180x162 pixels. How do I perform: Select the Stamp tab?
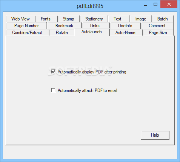click(x=69, y=19)
